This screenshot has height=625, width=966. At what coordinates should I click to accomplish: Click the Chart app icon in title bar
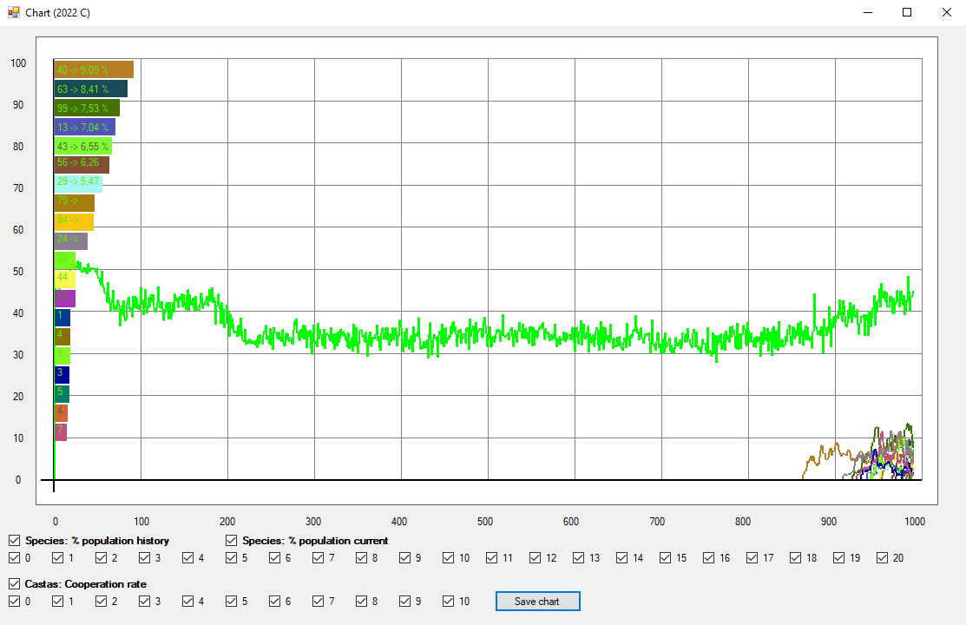click(x=14, y=13)
